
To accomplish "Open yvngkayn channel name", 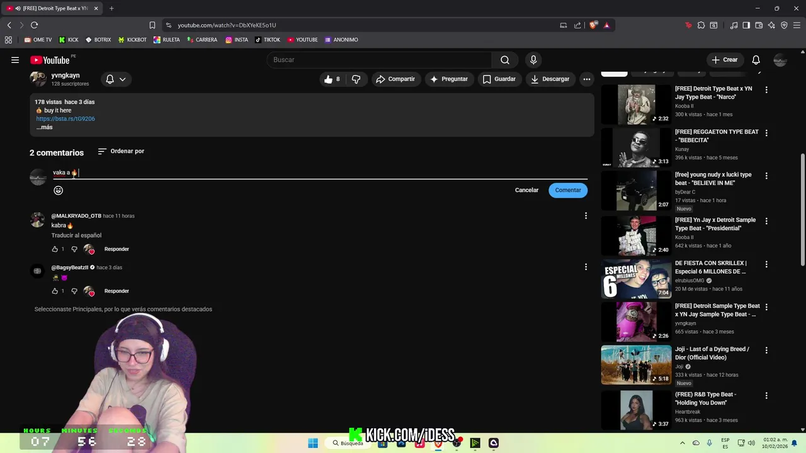I will point(65,75).
